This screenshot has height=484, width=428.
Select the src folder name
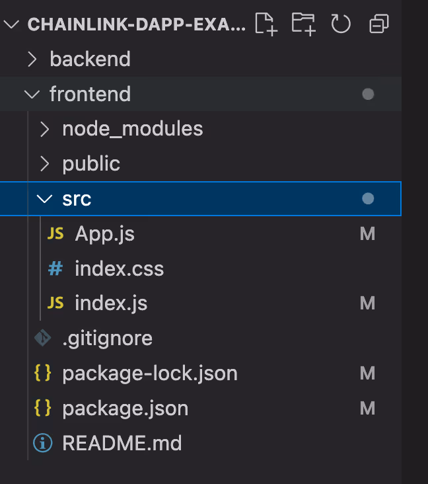77,199
